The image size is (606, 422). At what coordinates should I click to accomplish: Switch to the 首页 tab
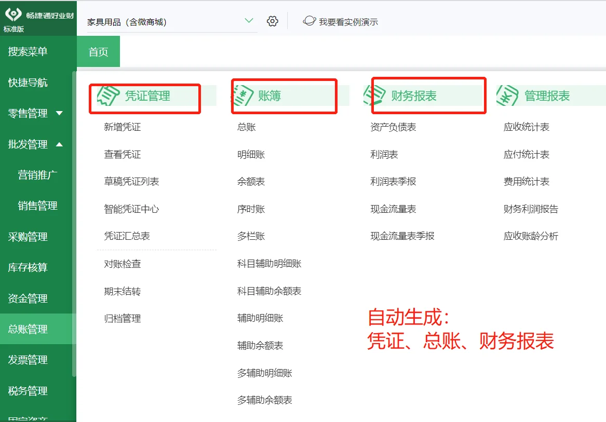point(98,51)
